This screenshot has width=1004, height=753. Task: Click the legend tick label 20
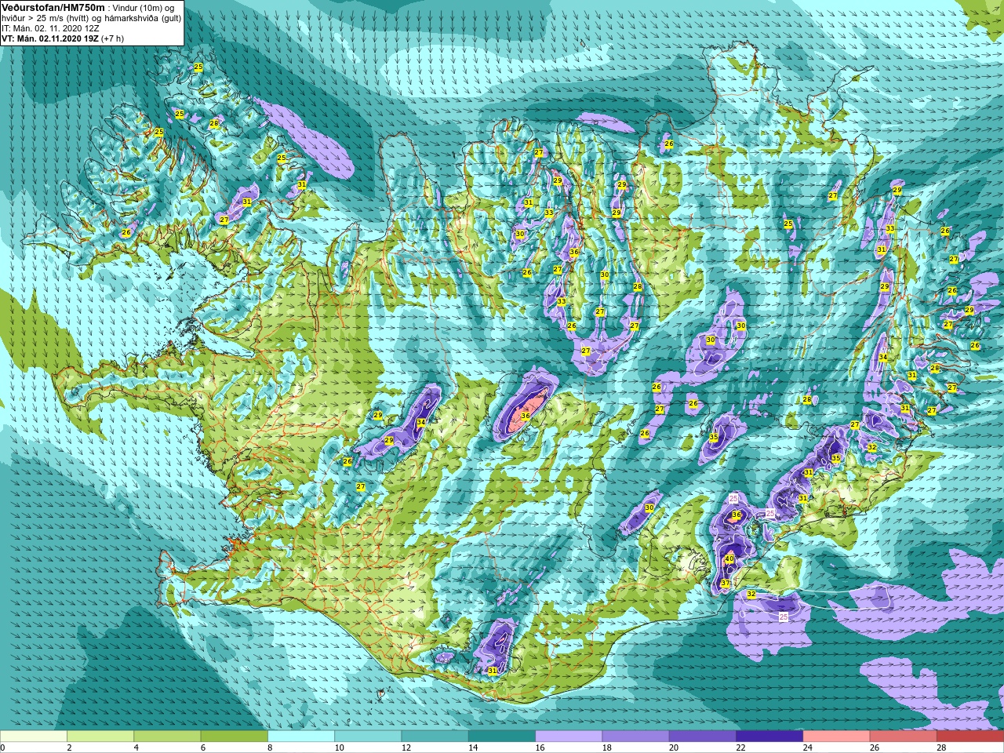point(675,748)
